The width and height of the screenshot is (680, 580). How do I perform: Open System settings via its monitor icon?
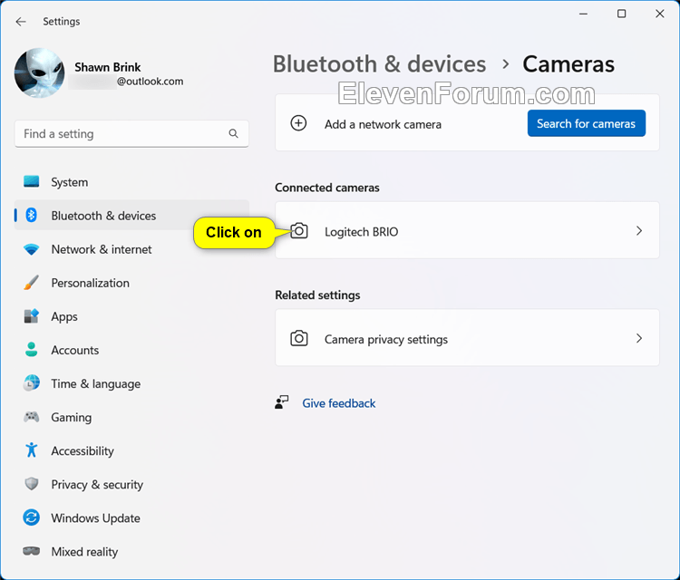pyautogui.click(x=31, y=181)
